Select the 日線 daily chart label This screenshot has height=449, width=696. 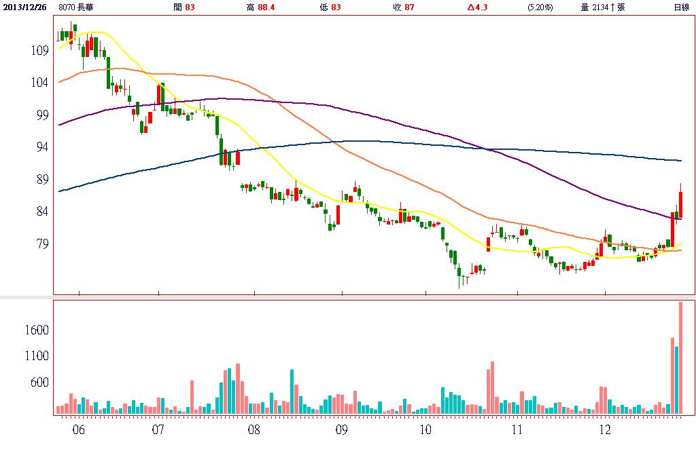680,7
